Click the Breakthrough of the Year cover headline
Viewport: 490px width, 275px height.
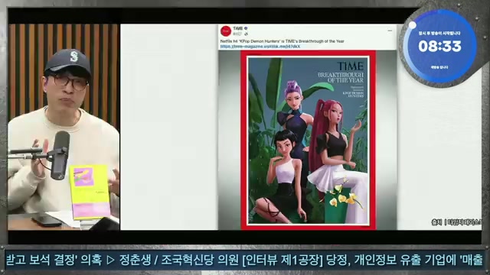point(341,77)
